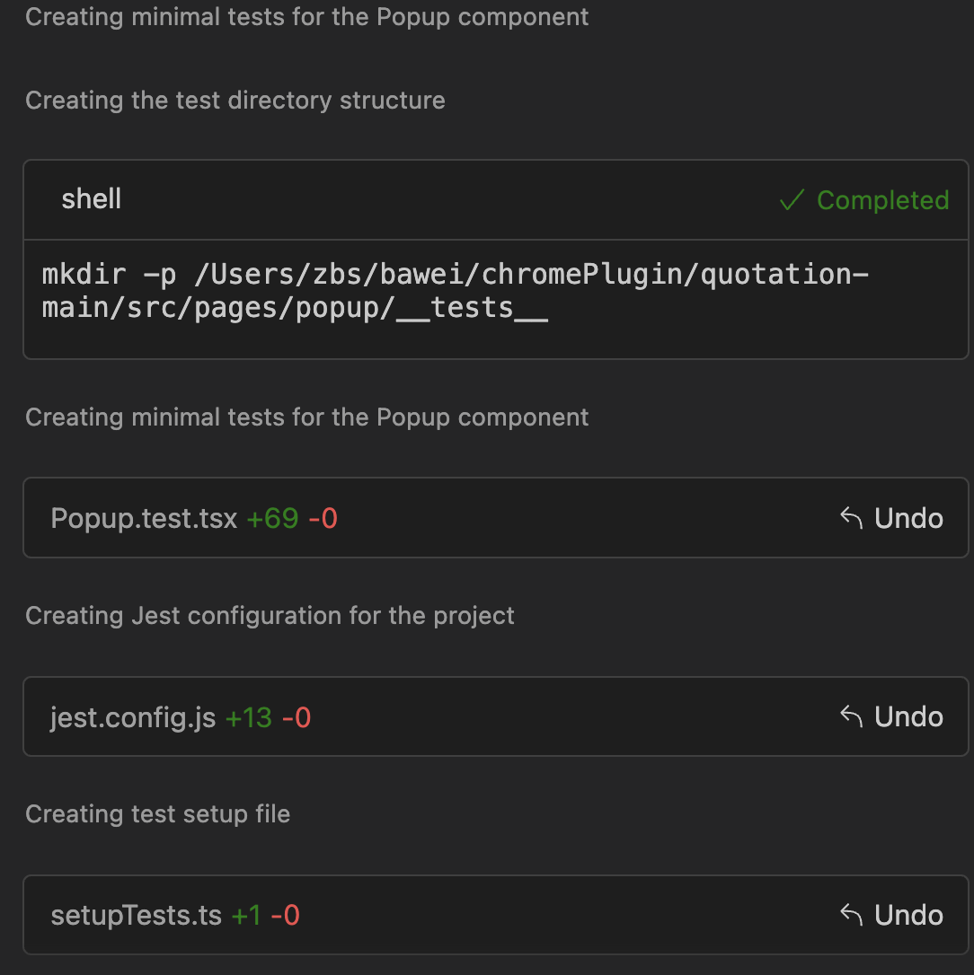The height and width of the screenshot is (975, 974).
Task: Click the +1 additions count on setupTests.ts
Action: pyautogui.click(x=246, y=916)
